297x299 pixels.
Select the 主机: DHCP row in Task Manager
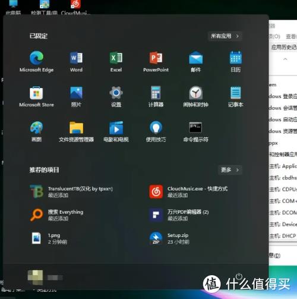click(283, 236)
